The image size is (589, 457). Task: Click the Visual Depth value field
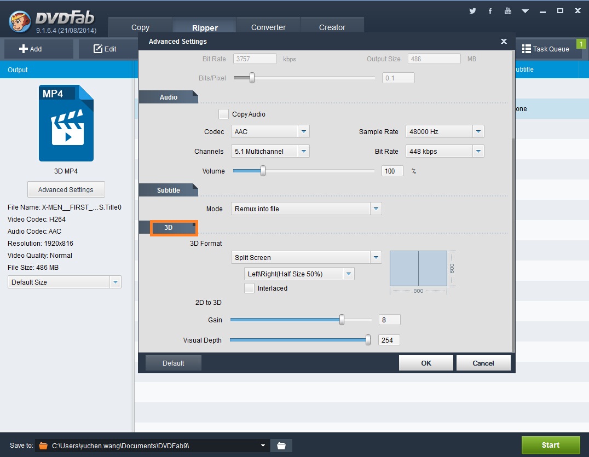[389, 340]
